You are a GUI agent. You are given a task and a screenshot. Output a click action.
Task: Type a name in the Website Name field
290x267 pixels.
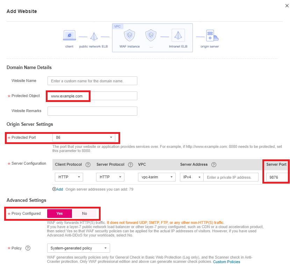[x=92, y=81]
